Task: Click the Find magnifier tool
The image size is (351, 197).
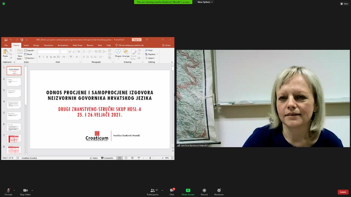Action: click(149, 50)
